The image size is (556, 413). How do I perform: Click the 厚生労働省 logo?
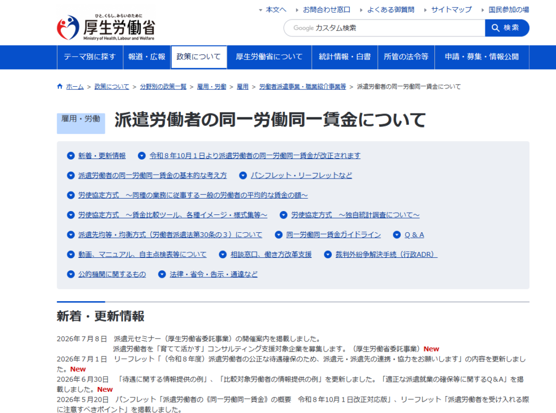tap(106, 27)
